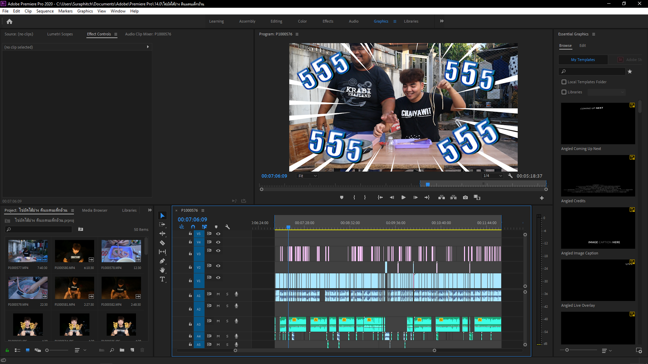This screenshot has width=648, height=364.
Task: Click My Templates button
Action: pos(583,60)
